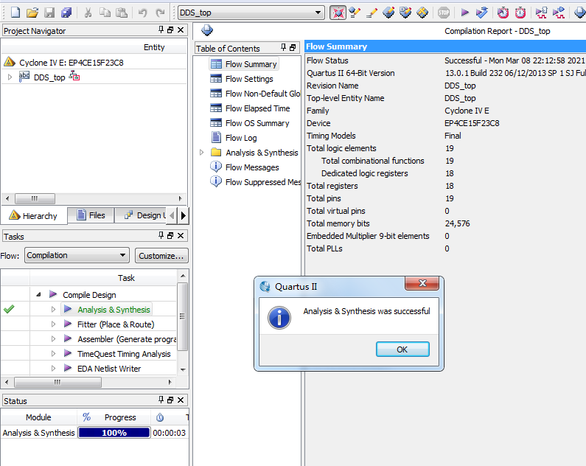Expand the DDS_top entity tree node
The image size is (586, 466).
point(10,77)
